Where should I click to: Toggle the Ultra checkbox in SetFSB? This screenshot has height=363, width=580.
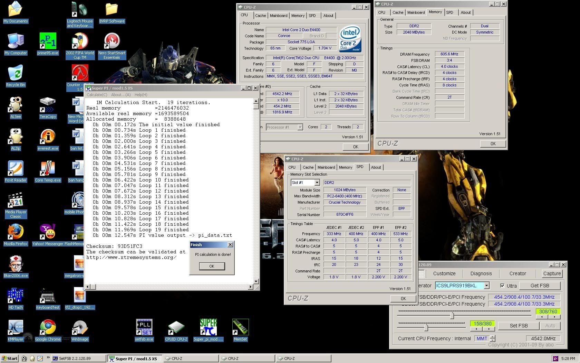(502, 286)
